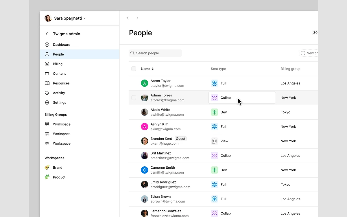The height and width of the screenshot is (217, 347).
Task: Open Adrian Torres Collab seat dropdown
Action: tap(242, 98)
